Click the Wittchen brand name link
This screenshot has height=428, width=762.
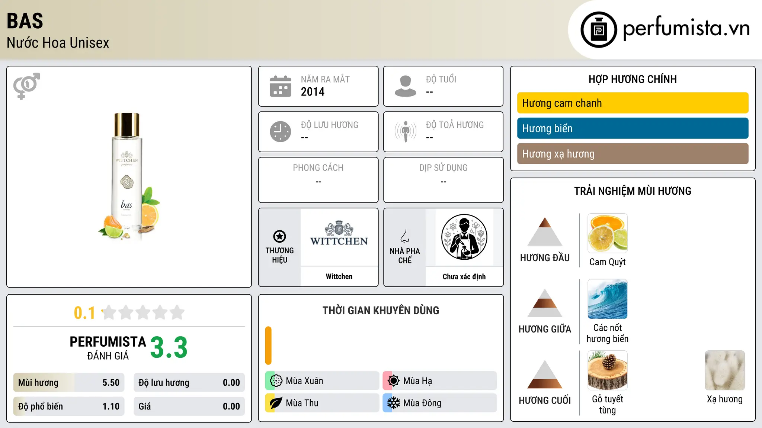pos(339,276)
